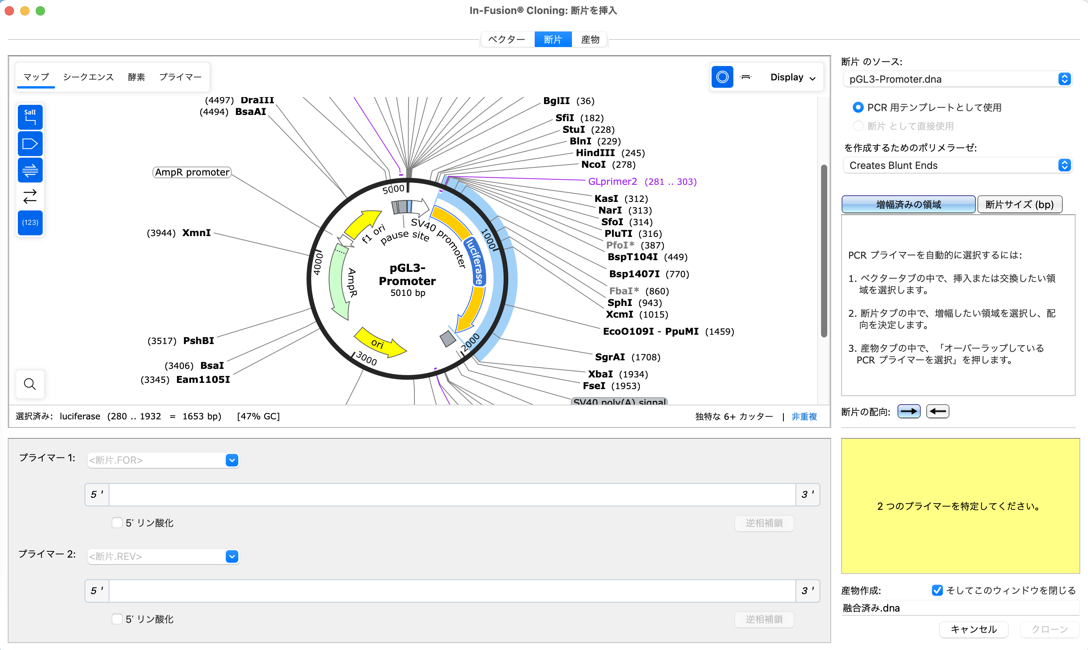Open the 断片のソース file dropdown

(x=1065, y=79)
